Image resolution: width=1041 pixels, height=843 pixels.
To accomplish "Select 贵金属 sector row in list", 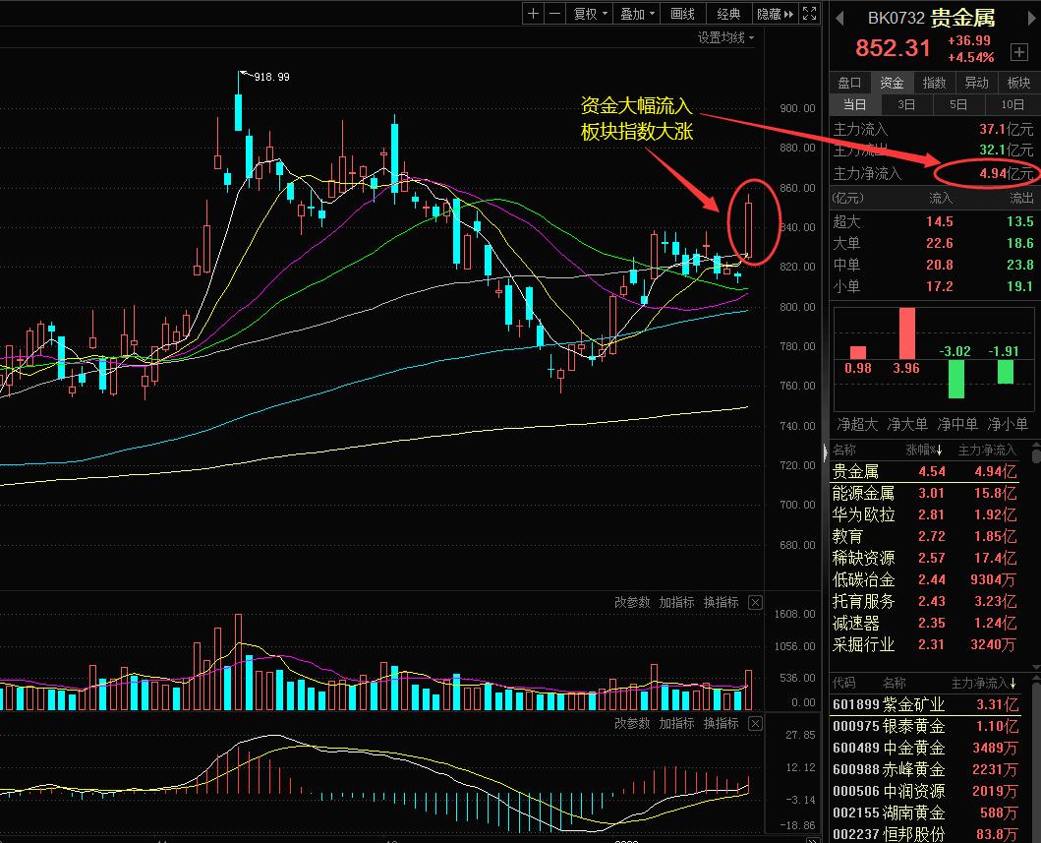I will coord(925,471).
